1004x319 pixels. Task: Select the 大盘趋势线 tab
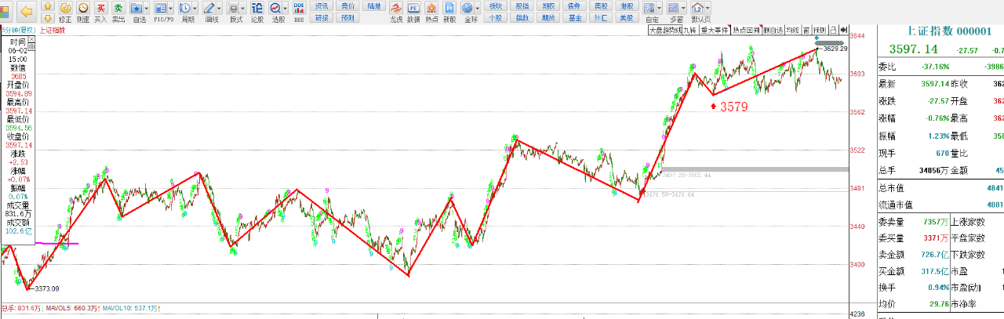click(x=664, y=30)
